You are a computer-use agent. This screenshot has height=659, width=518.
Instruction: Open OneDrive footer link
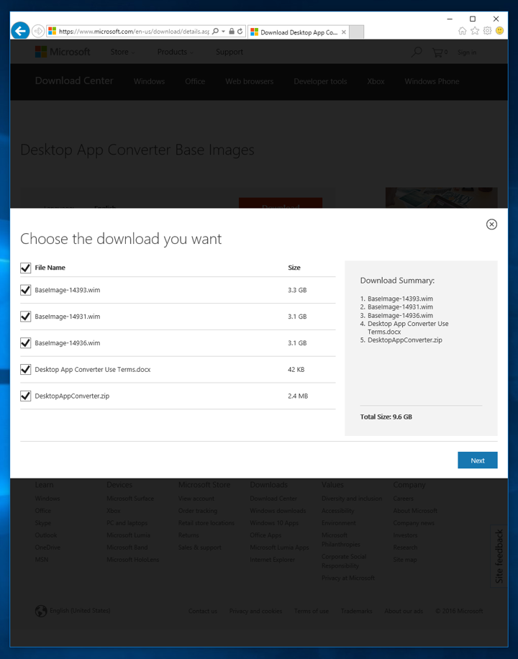pos(47,547)
